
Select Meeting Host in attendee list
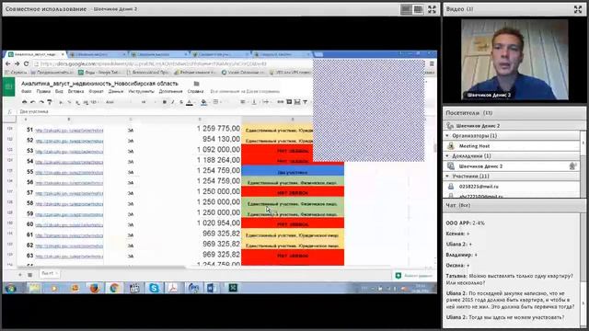tap(513, 146)
